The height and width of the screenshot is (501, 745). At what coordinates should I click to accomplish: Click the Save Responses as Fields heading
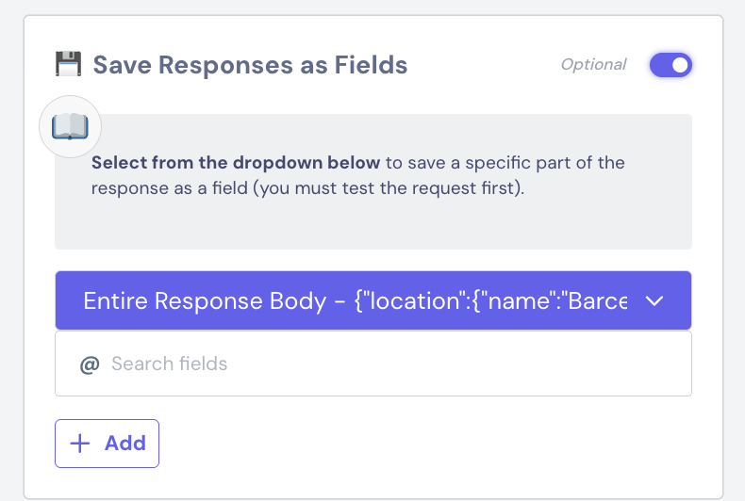(250, 65)
